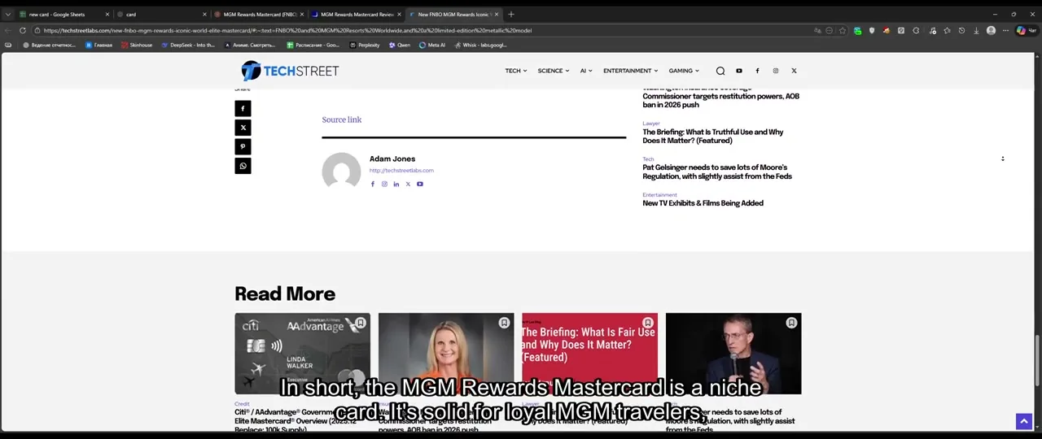Visit the Facebook icon in the header
The height and width of the screenshot is (439, 1042).
coord(757,71)
